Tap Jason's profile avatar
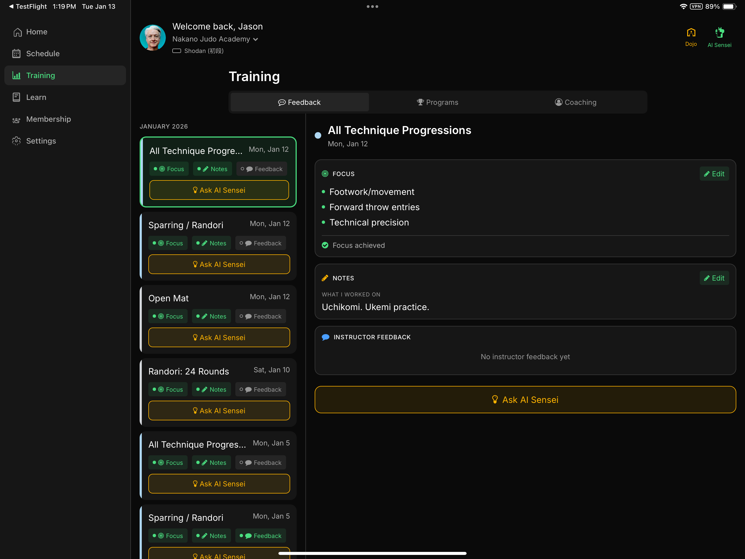 tap(152, 38)
